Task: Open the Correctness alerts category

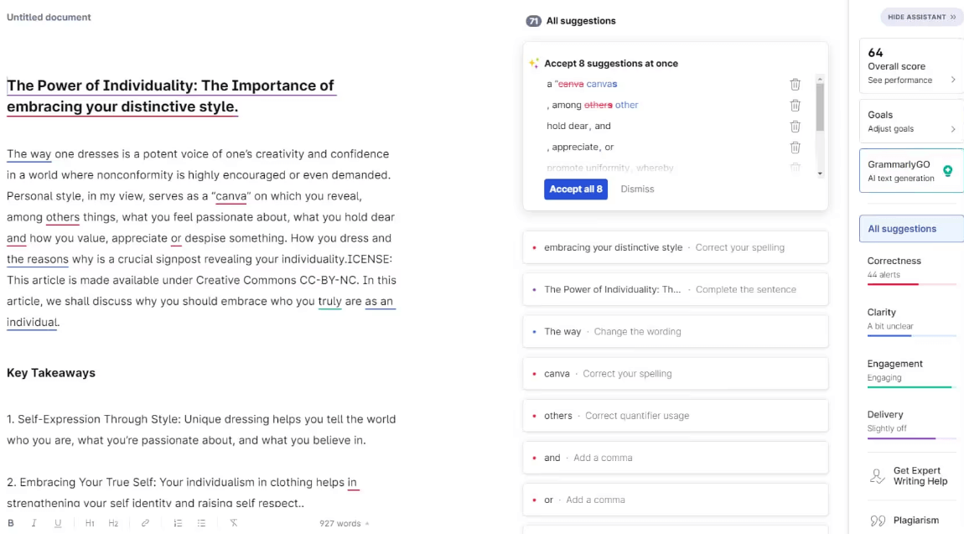Action: pyautogui.click(x=911, y=268)
